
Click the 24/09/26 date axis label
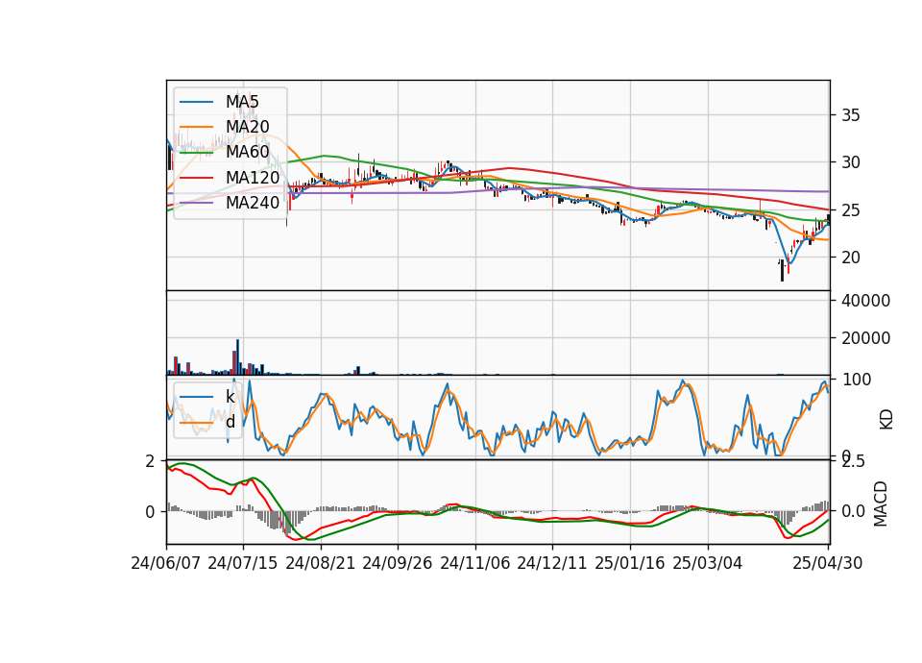tap(398, 563)
